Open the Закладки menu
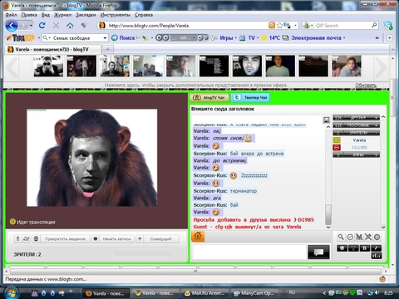Image resolution: width=399 pixels, height=299 pixels. [x=86, y=15]
